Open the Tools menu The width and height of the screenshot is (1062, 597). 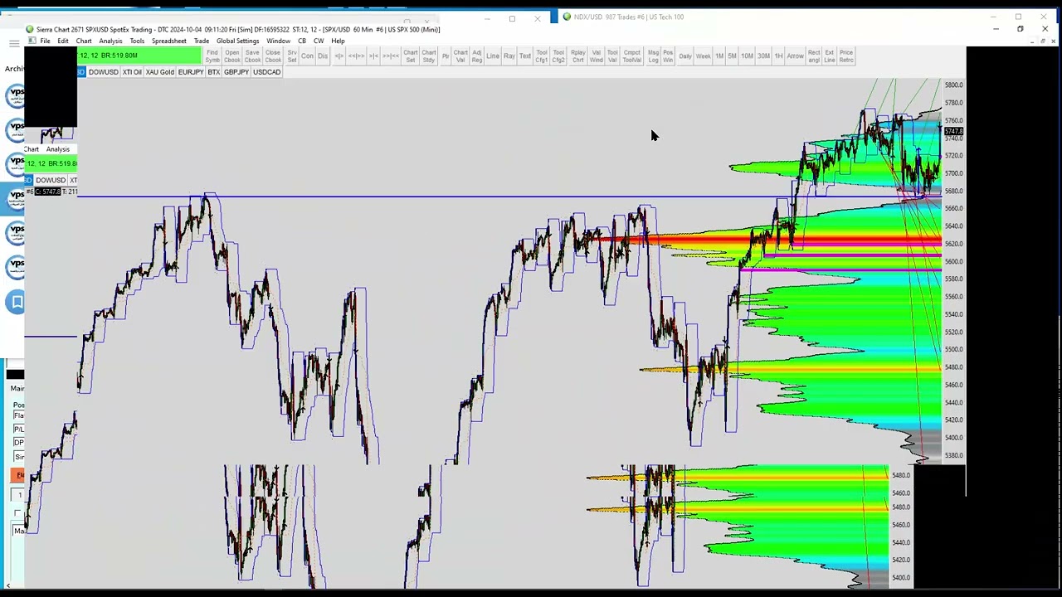(x=137, y=41)
